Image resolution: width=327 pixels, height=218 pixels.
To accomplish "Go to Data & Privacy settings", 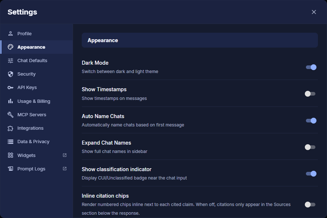I will 37,142.
